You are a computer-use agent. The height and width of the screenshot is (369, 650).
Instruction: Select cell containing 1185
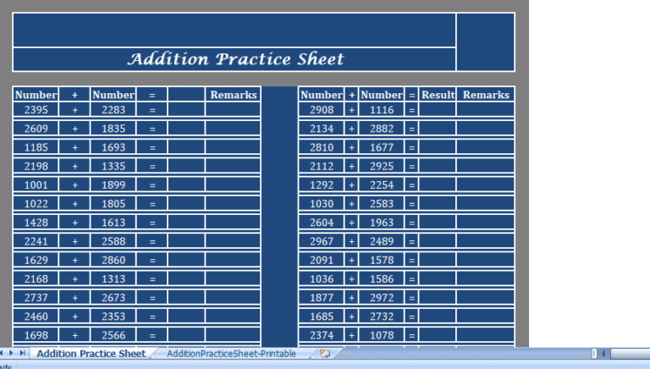(36, 147)
